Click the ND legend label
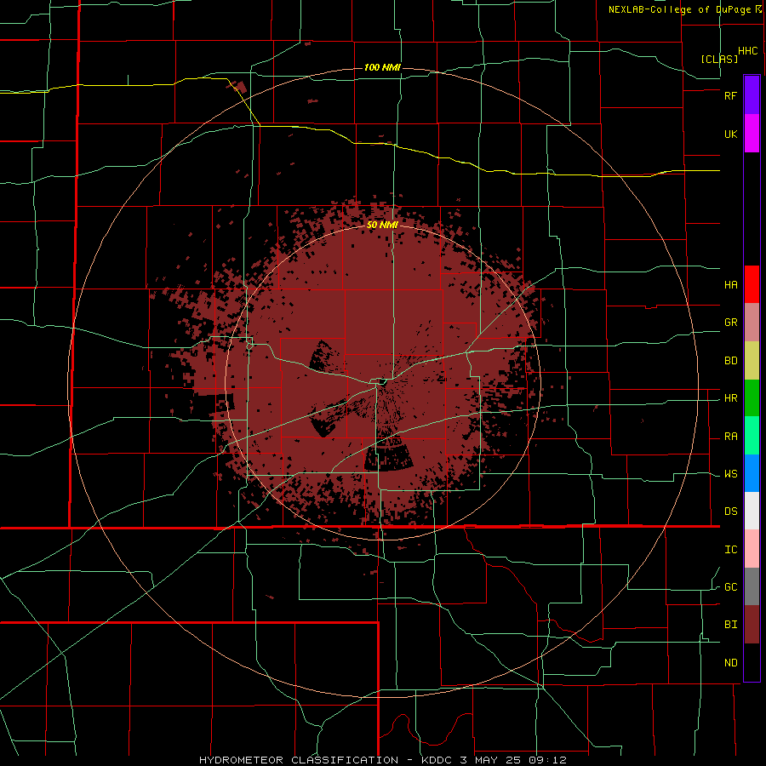766x766 pixels. point(730,663)
